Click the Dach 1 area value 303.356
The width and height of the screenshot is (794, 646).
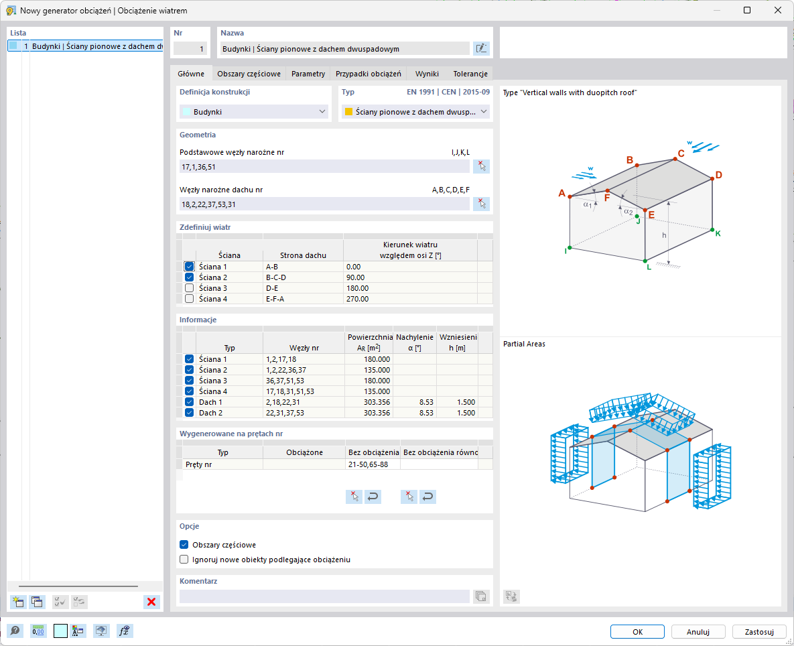point(368,402)
